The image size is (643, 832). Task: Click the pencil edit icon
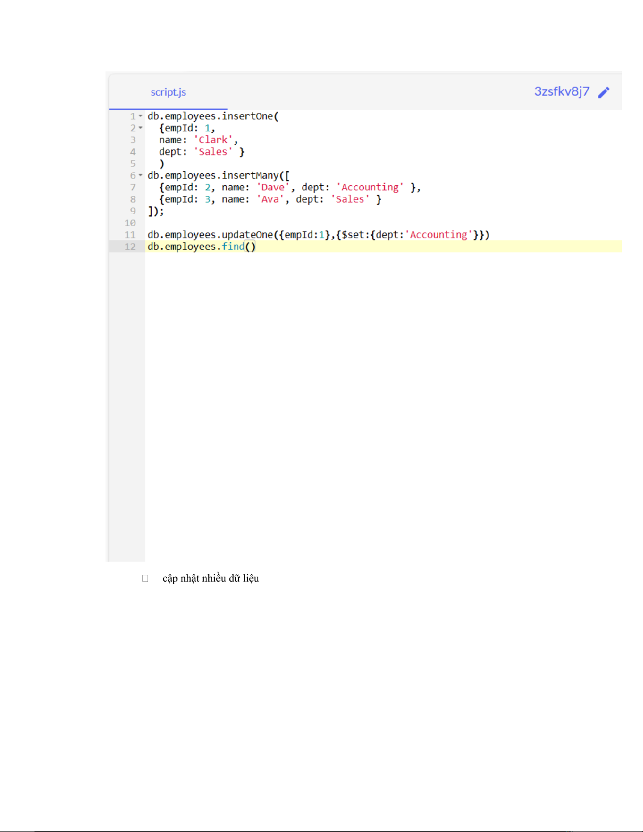604,92
